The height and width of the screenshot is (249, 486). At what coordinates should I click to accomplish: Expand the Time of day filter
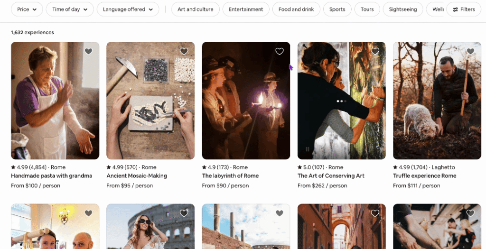click(70, 9)
